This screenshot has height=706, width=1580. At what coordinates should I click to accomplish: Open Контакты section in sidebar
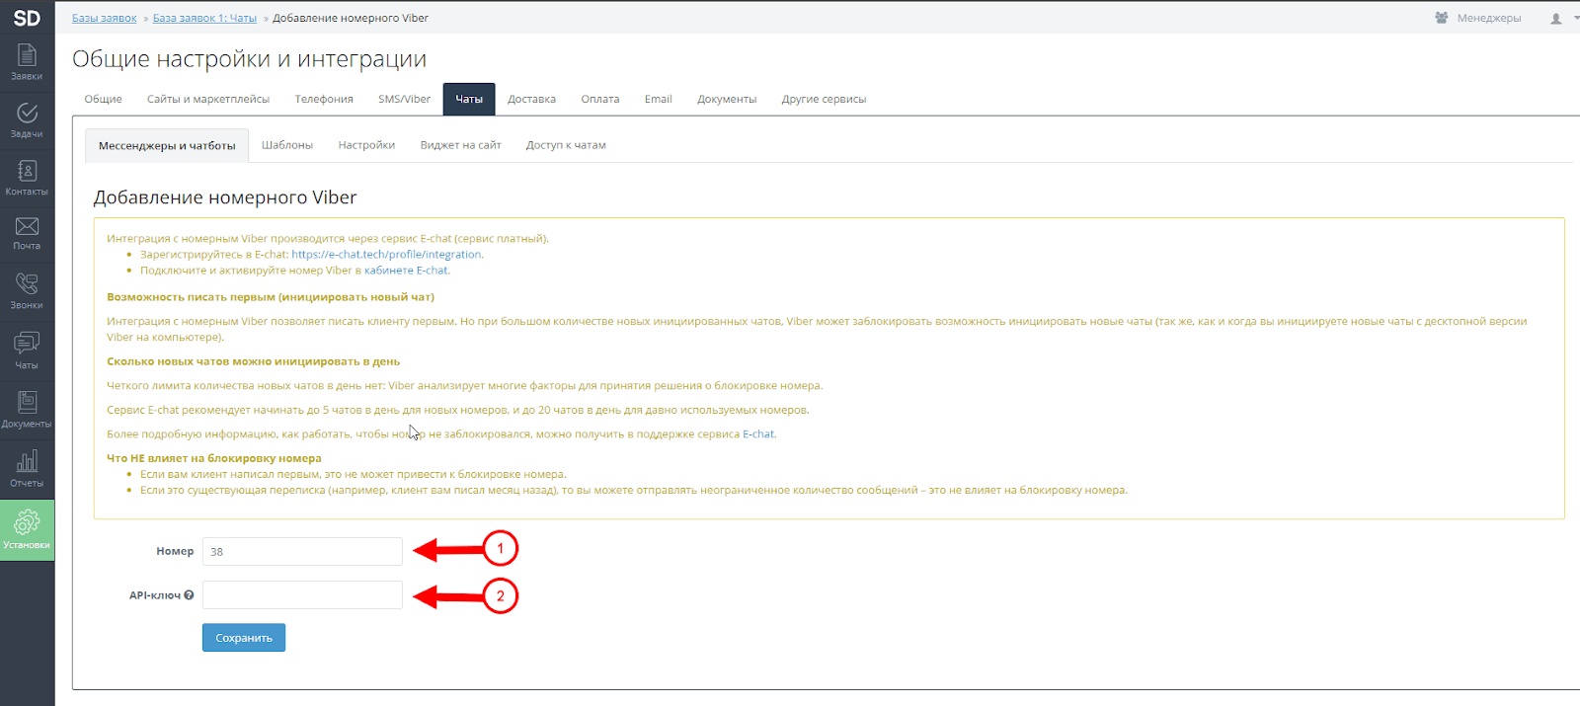point(27,179)
